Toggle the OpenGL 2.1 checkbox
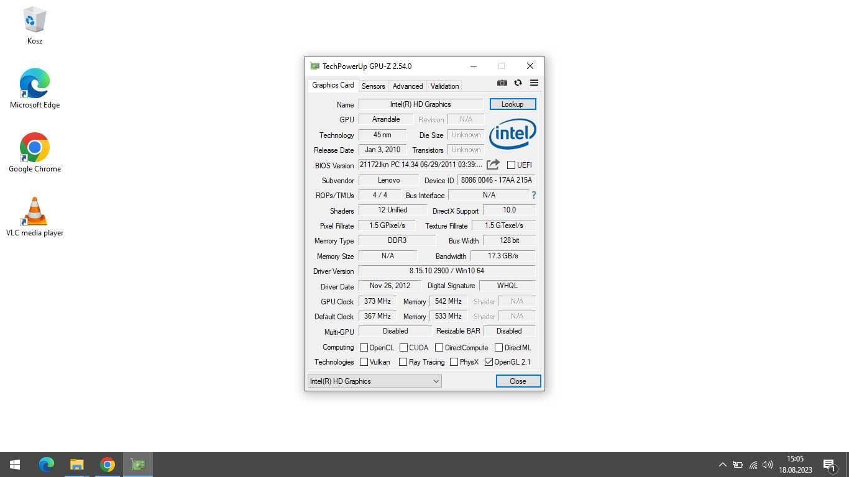849x477 pixels. [489, 362]
